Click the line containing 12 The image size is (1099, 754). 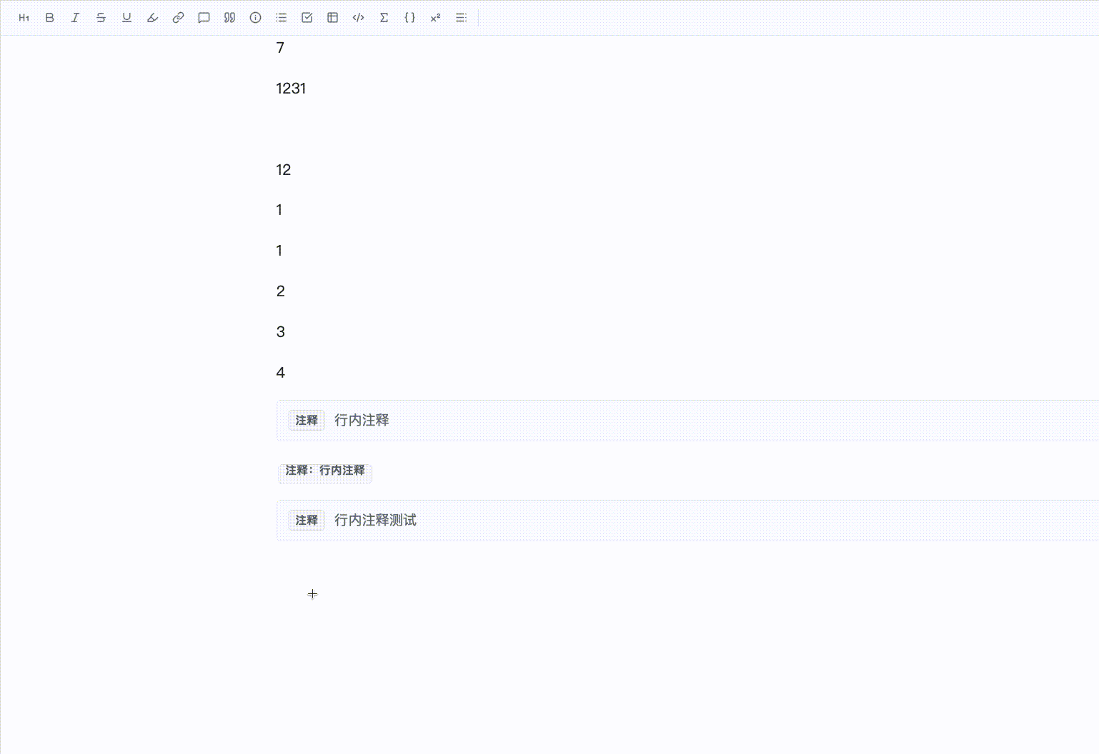[x=284, y=170]
